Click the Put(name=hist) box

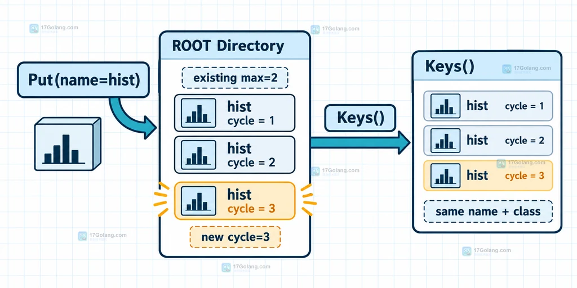83,80
